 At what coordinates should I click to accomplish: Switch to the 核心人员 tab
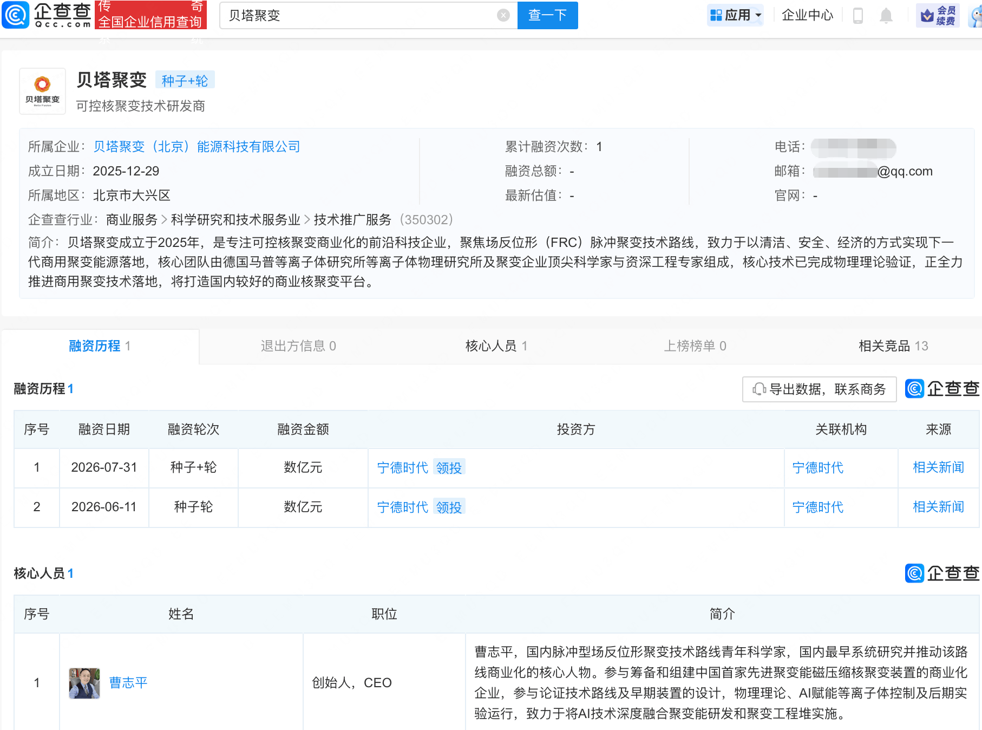coord(496,346)
